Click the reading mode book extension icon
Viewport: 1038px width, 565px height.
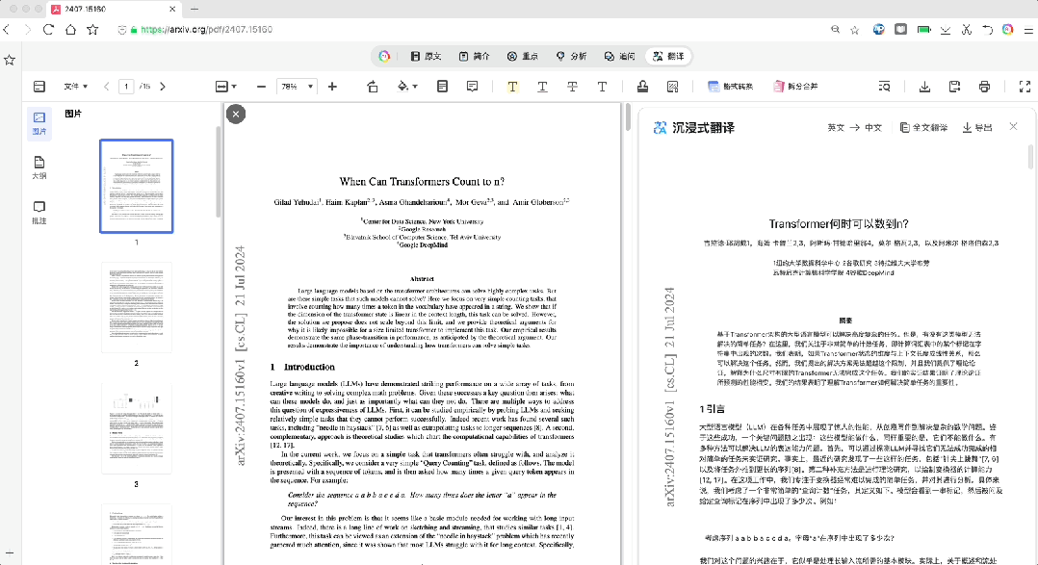901,30
